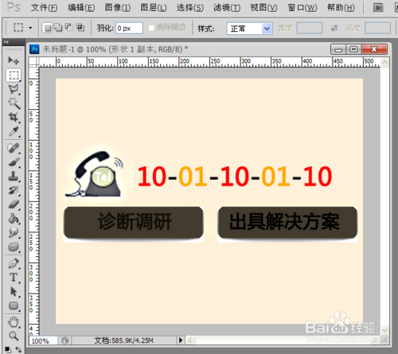Open the 图层(L) menu

pyautogui.click(x=154, y=8)
